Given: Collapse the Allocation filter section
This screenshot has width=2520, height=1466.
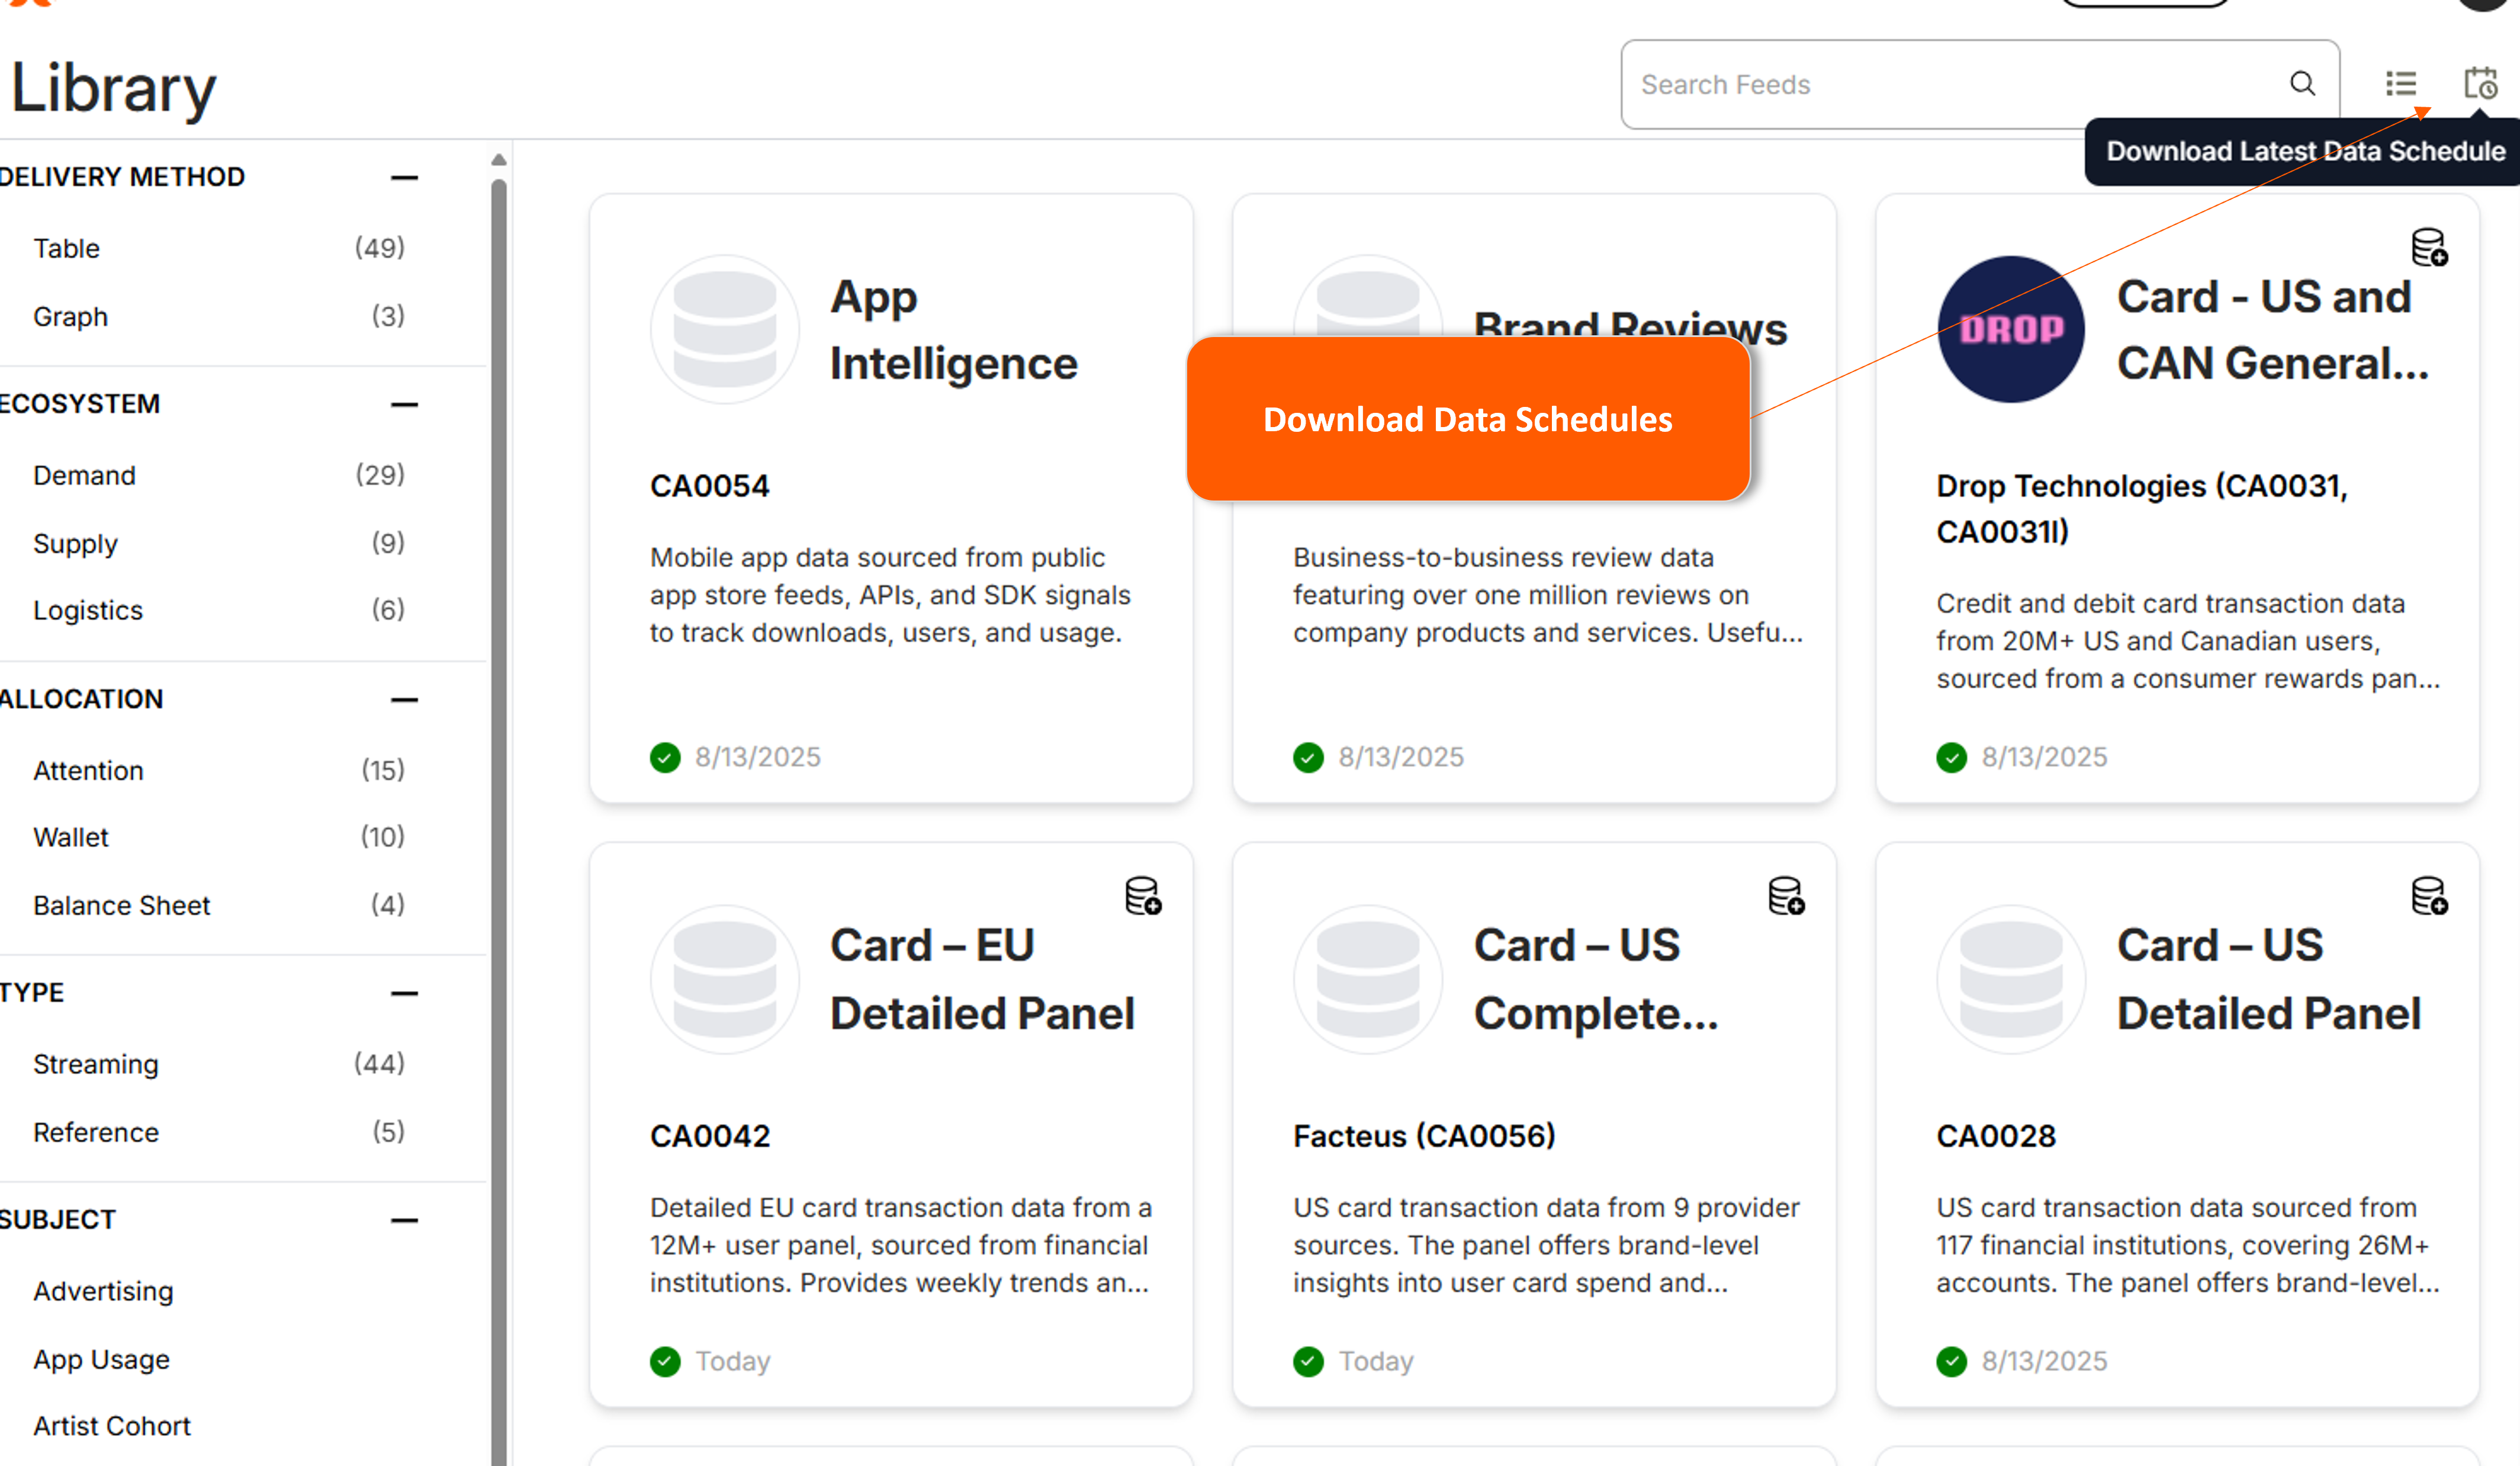Looking at the screenshot, I should (404, 700).
